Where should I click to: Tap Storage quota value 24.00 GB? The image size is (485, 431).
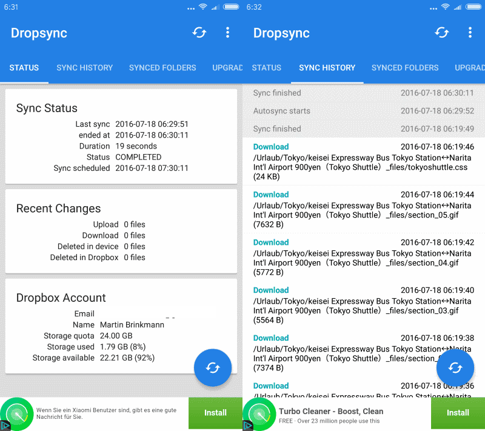(116, 336)
